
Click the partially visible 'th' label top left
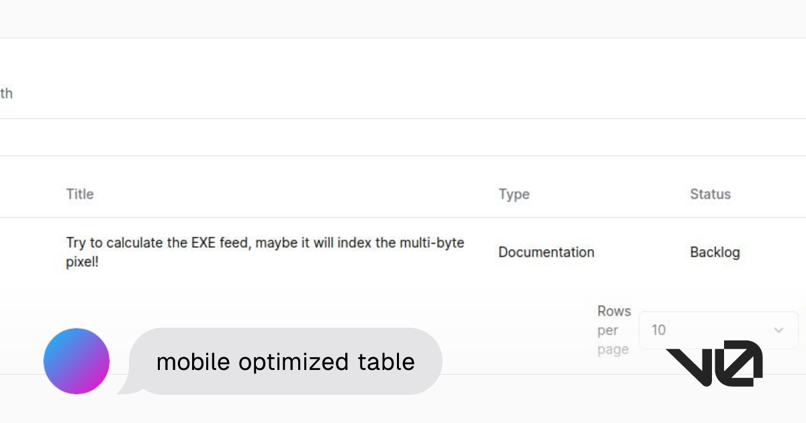click(x=7, y=93)
